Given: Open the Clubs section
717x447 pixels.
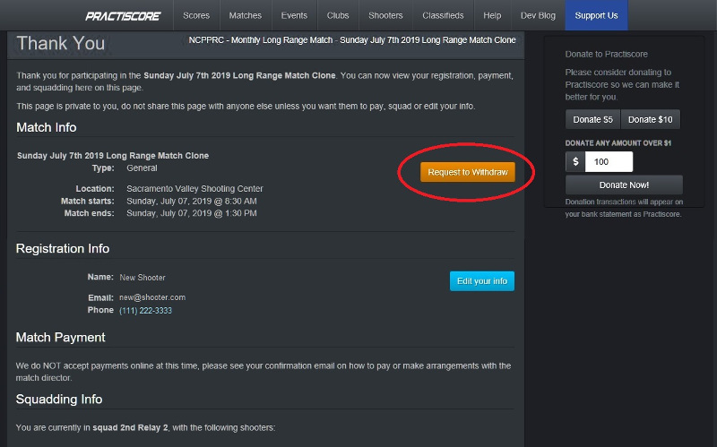Looking at the screenshot, I should point(338,16).
